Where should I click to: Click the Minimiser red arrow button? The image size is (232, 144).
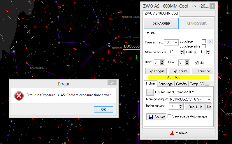coord(179,133)
